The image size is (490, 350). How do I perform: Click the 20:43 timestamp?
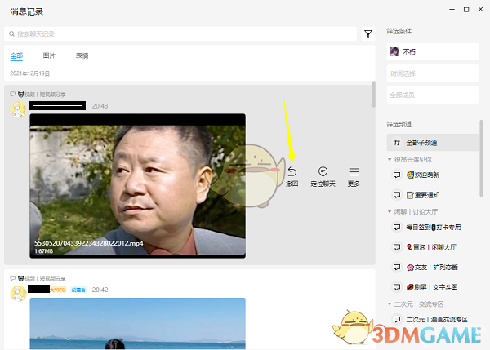tap(100, 106)
